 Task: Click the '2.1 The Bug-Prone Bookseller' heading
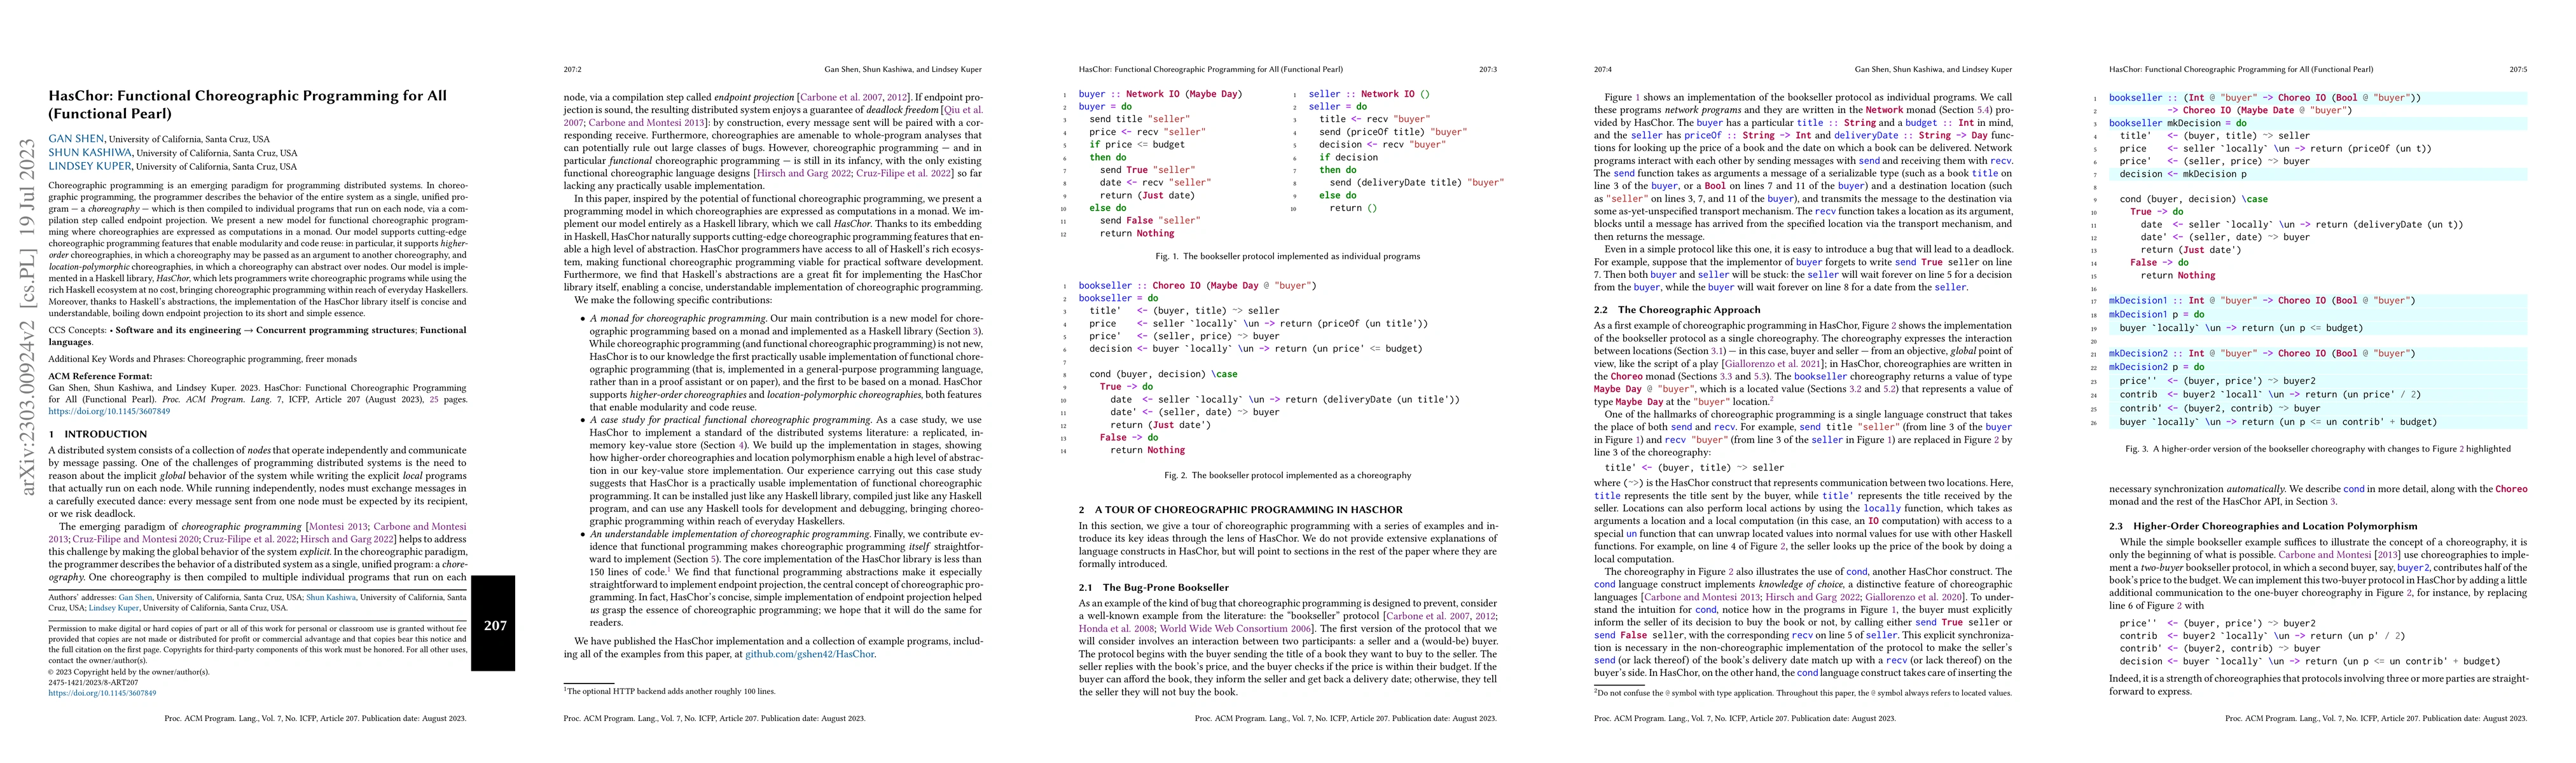click(1154, 587)
